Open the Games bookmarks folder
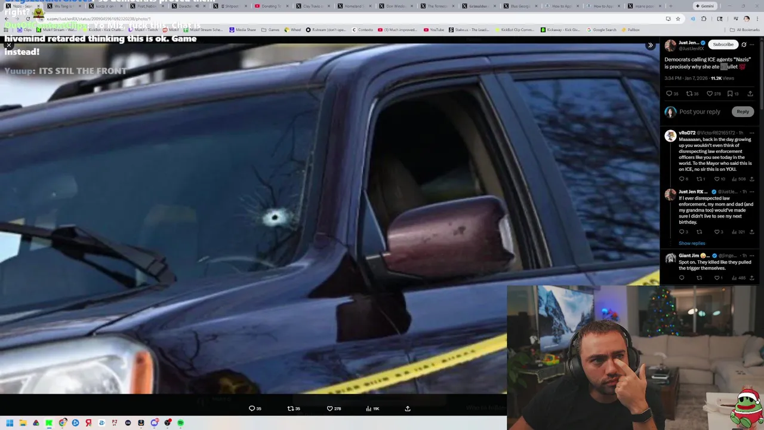 [270, 30]
